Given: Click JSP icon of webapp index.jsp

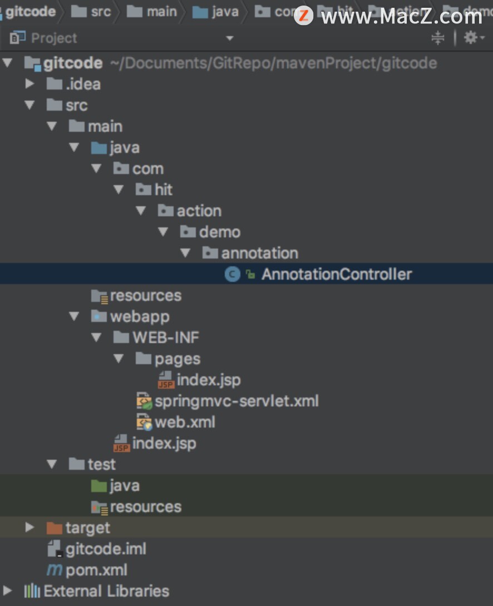Looking at the screenshot, I should coord(121,443).
